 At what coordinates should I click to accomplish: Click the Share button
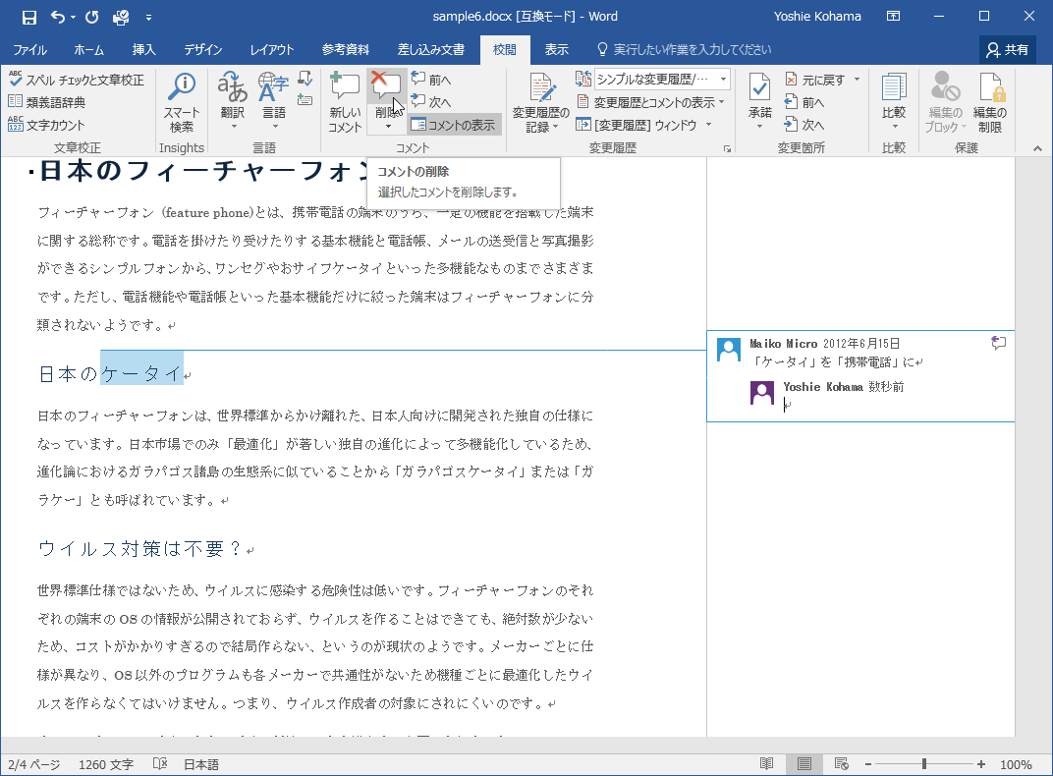point(1008,50)
